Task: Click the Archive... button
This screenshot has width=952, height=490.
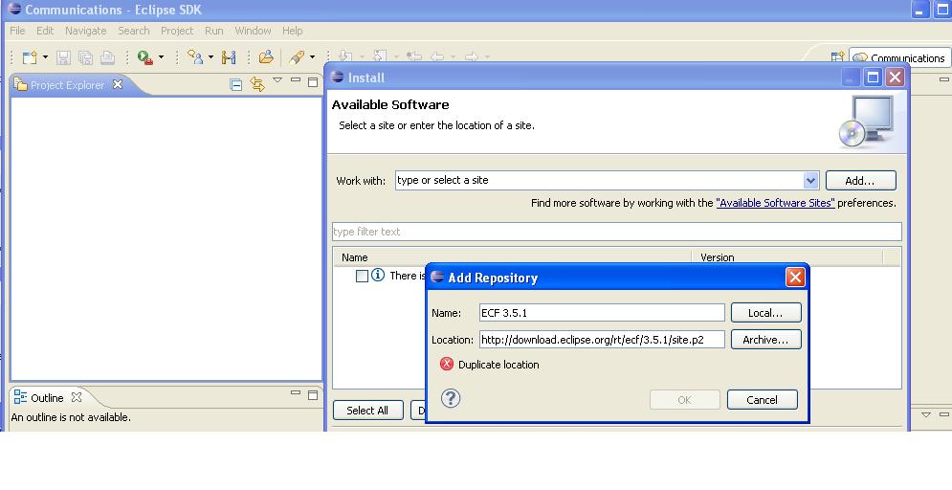Action: click(766, 340)
